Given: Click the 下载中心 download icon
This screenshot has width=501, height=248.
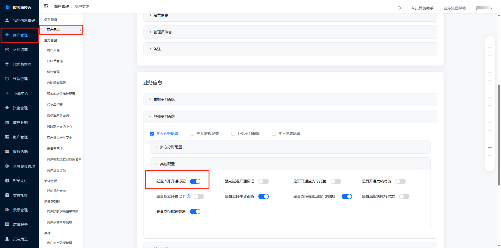Looking at the screenshot, I should 7,93.
